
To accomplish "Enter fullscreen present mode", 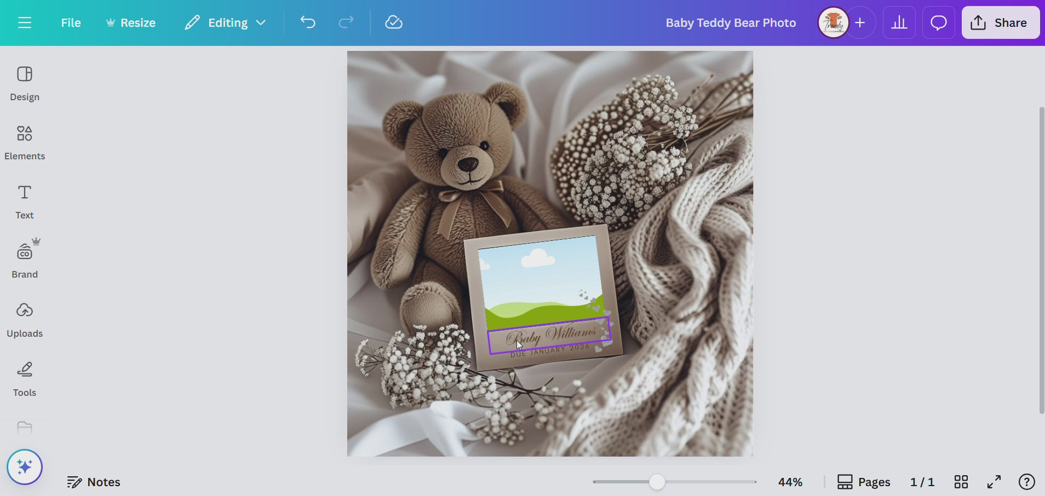I will [x=994, y=482].
